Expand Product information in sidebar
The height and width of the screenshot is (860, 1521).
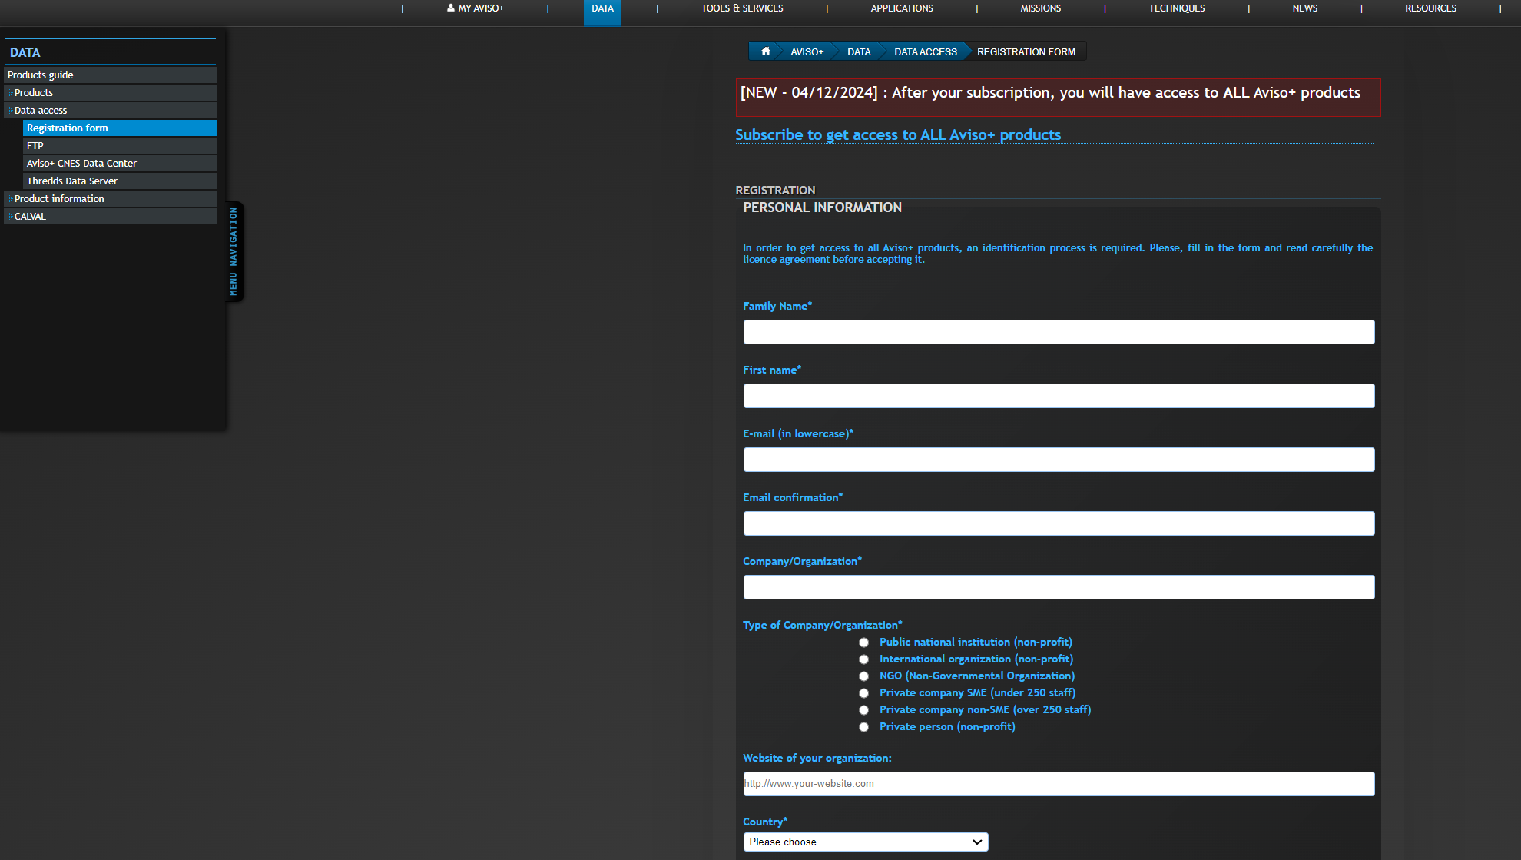(x=59, y=199)
